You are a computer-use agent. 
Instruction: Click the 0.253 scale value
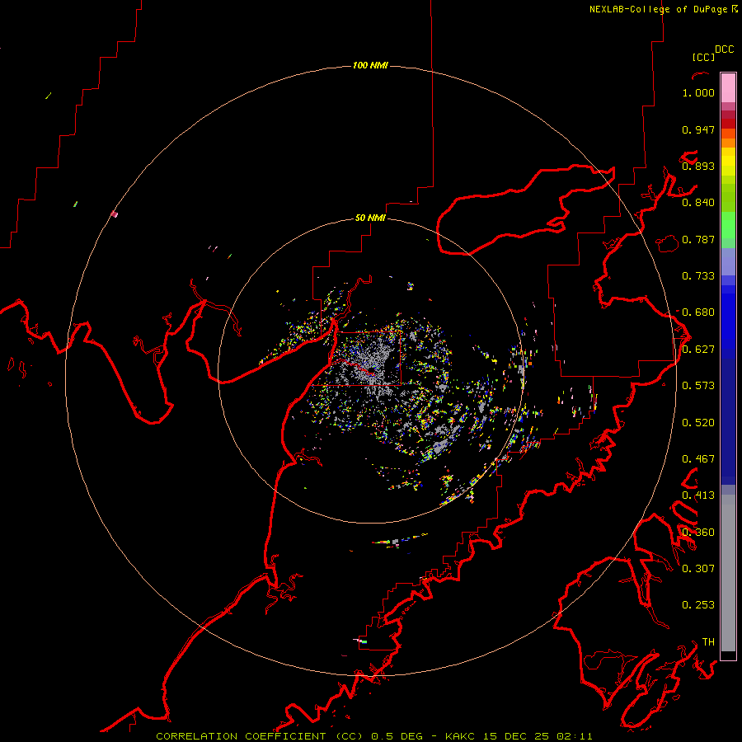[x=698, y=605]
